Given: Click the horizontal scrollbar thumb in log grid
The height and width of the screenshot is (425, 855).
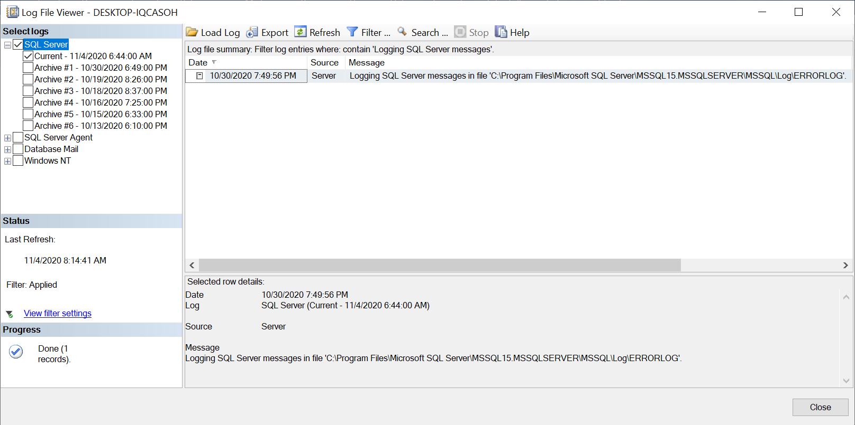Looking at the screenshot, I should tap(440, 265).
